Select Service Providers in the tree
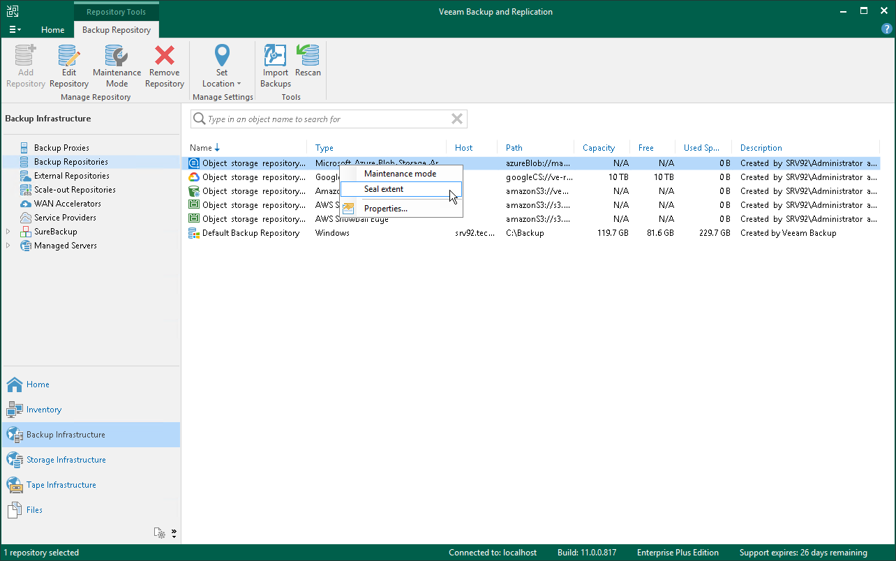The width and height of the screenshot is (896, 561). tap(65, 218)
